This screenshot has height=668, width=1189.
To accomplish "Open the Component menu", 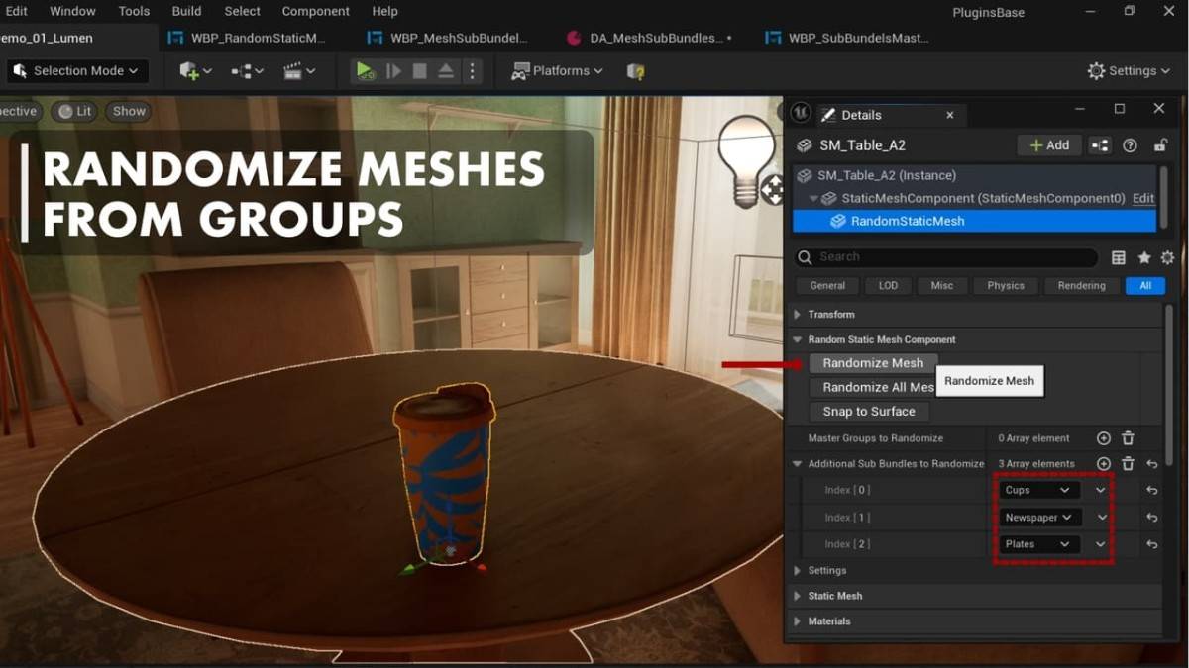I will click(x=317, y=11).
